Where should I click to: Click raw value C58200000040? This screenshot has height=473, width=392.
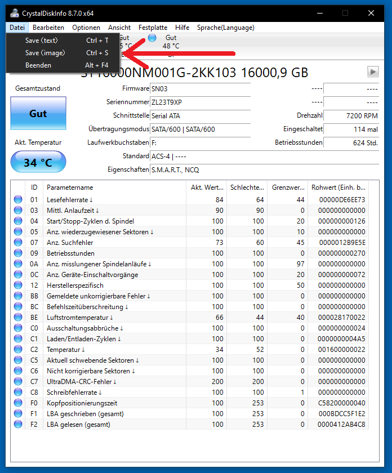pos(342,403)
